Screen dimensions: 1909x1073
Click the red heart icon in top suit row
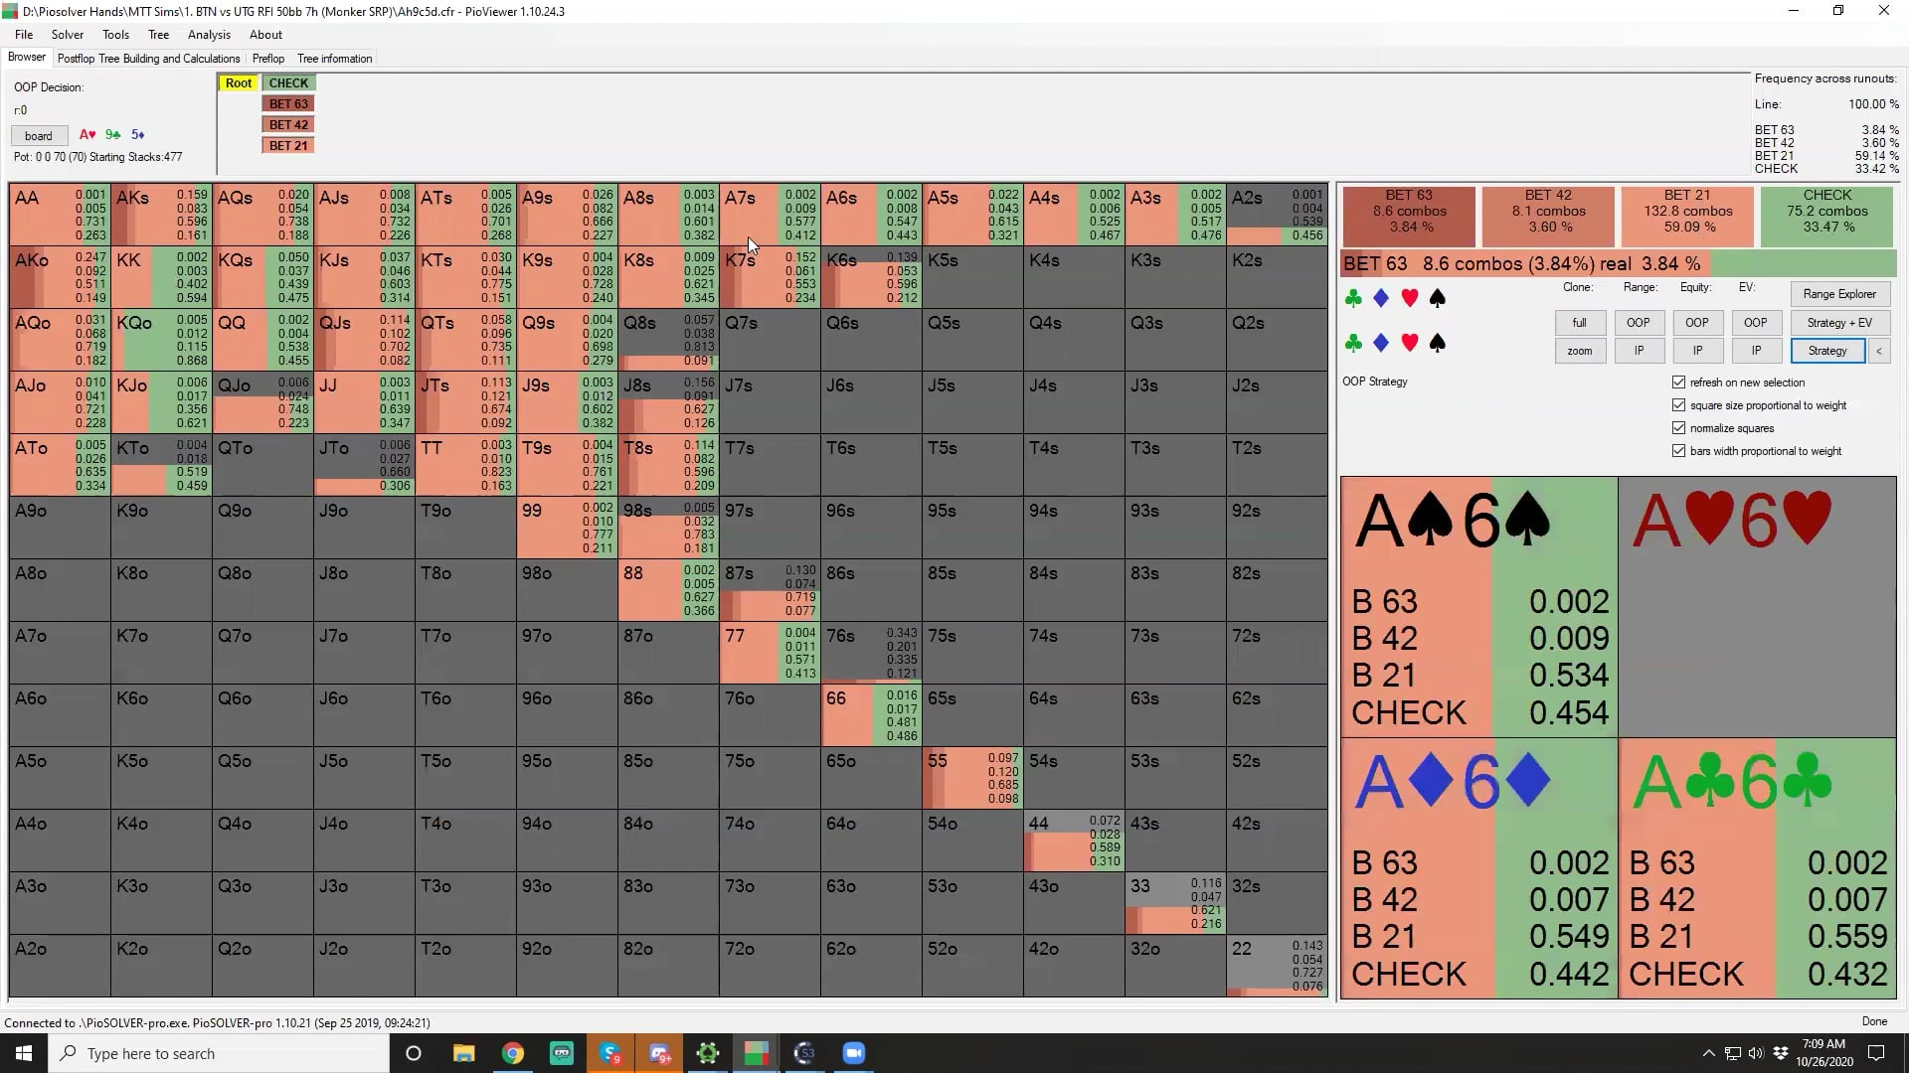(1409, 298)
